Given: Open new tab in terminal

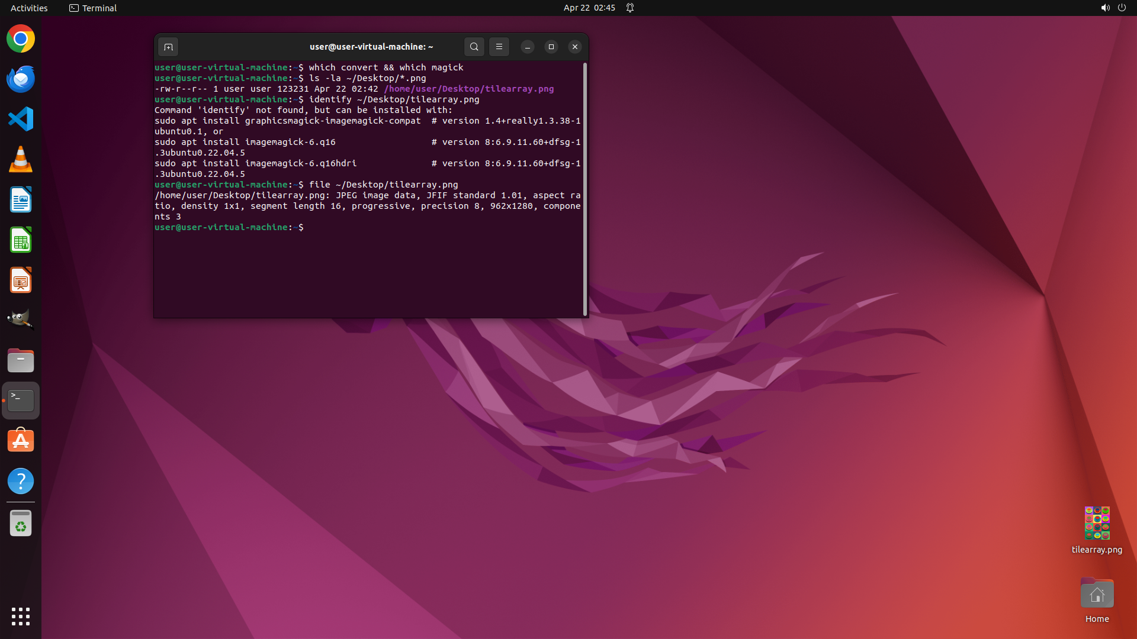Looking at the screenshot, I should click(168, 47).
